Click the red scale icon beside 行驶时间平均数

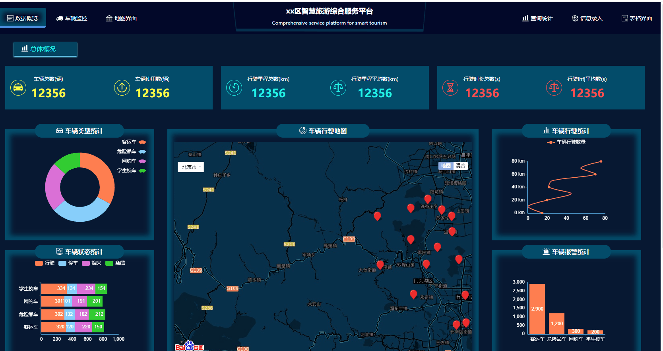point(554,88)
